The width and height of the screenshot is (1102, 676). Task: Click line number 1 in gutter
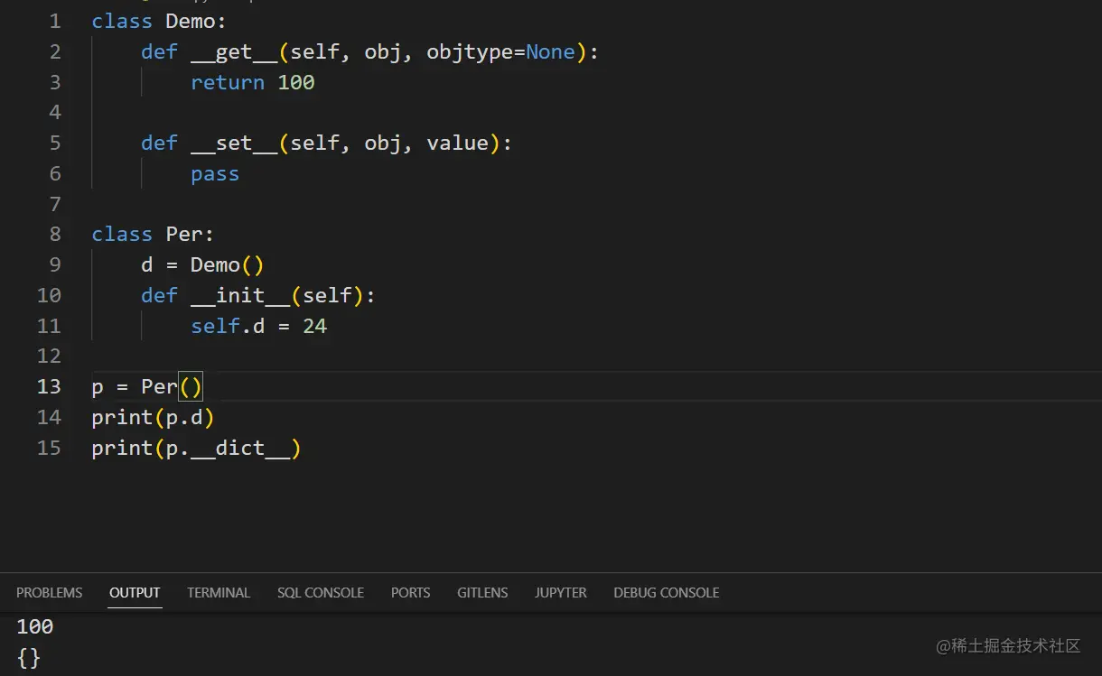point(55,22)
